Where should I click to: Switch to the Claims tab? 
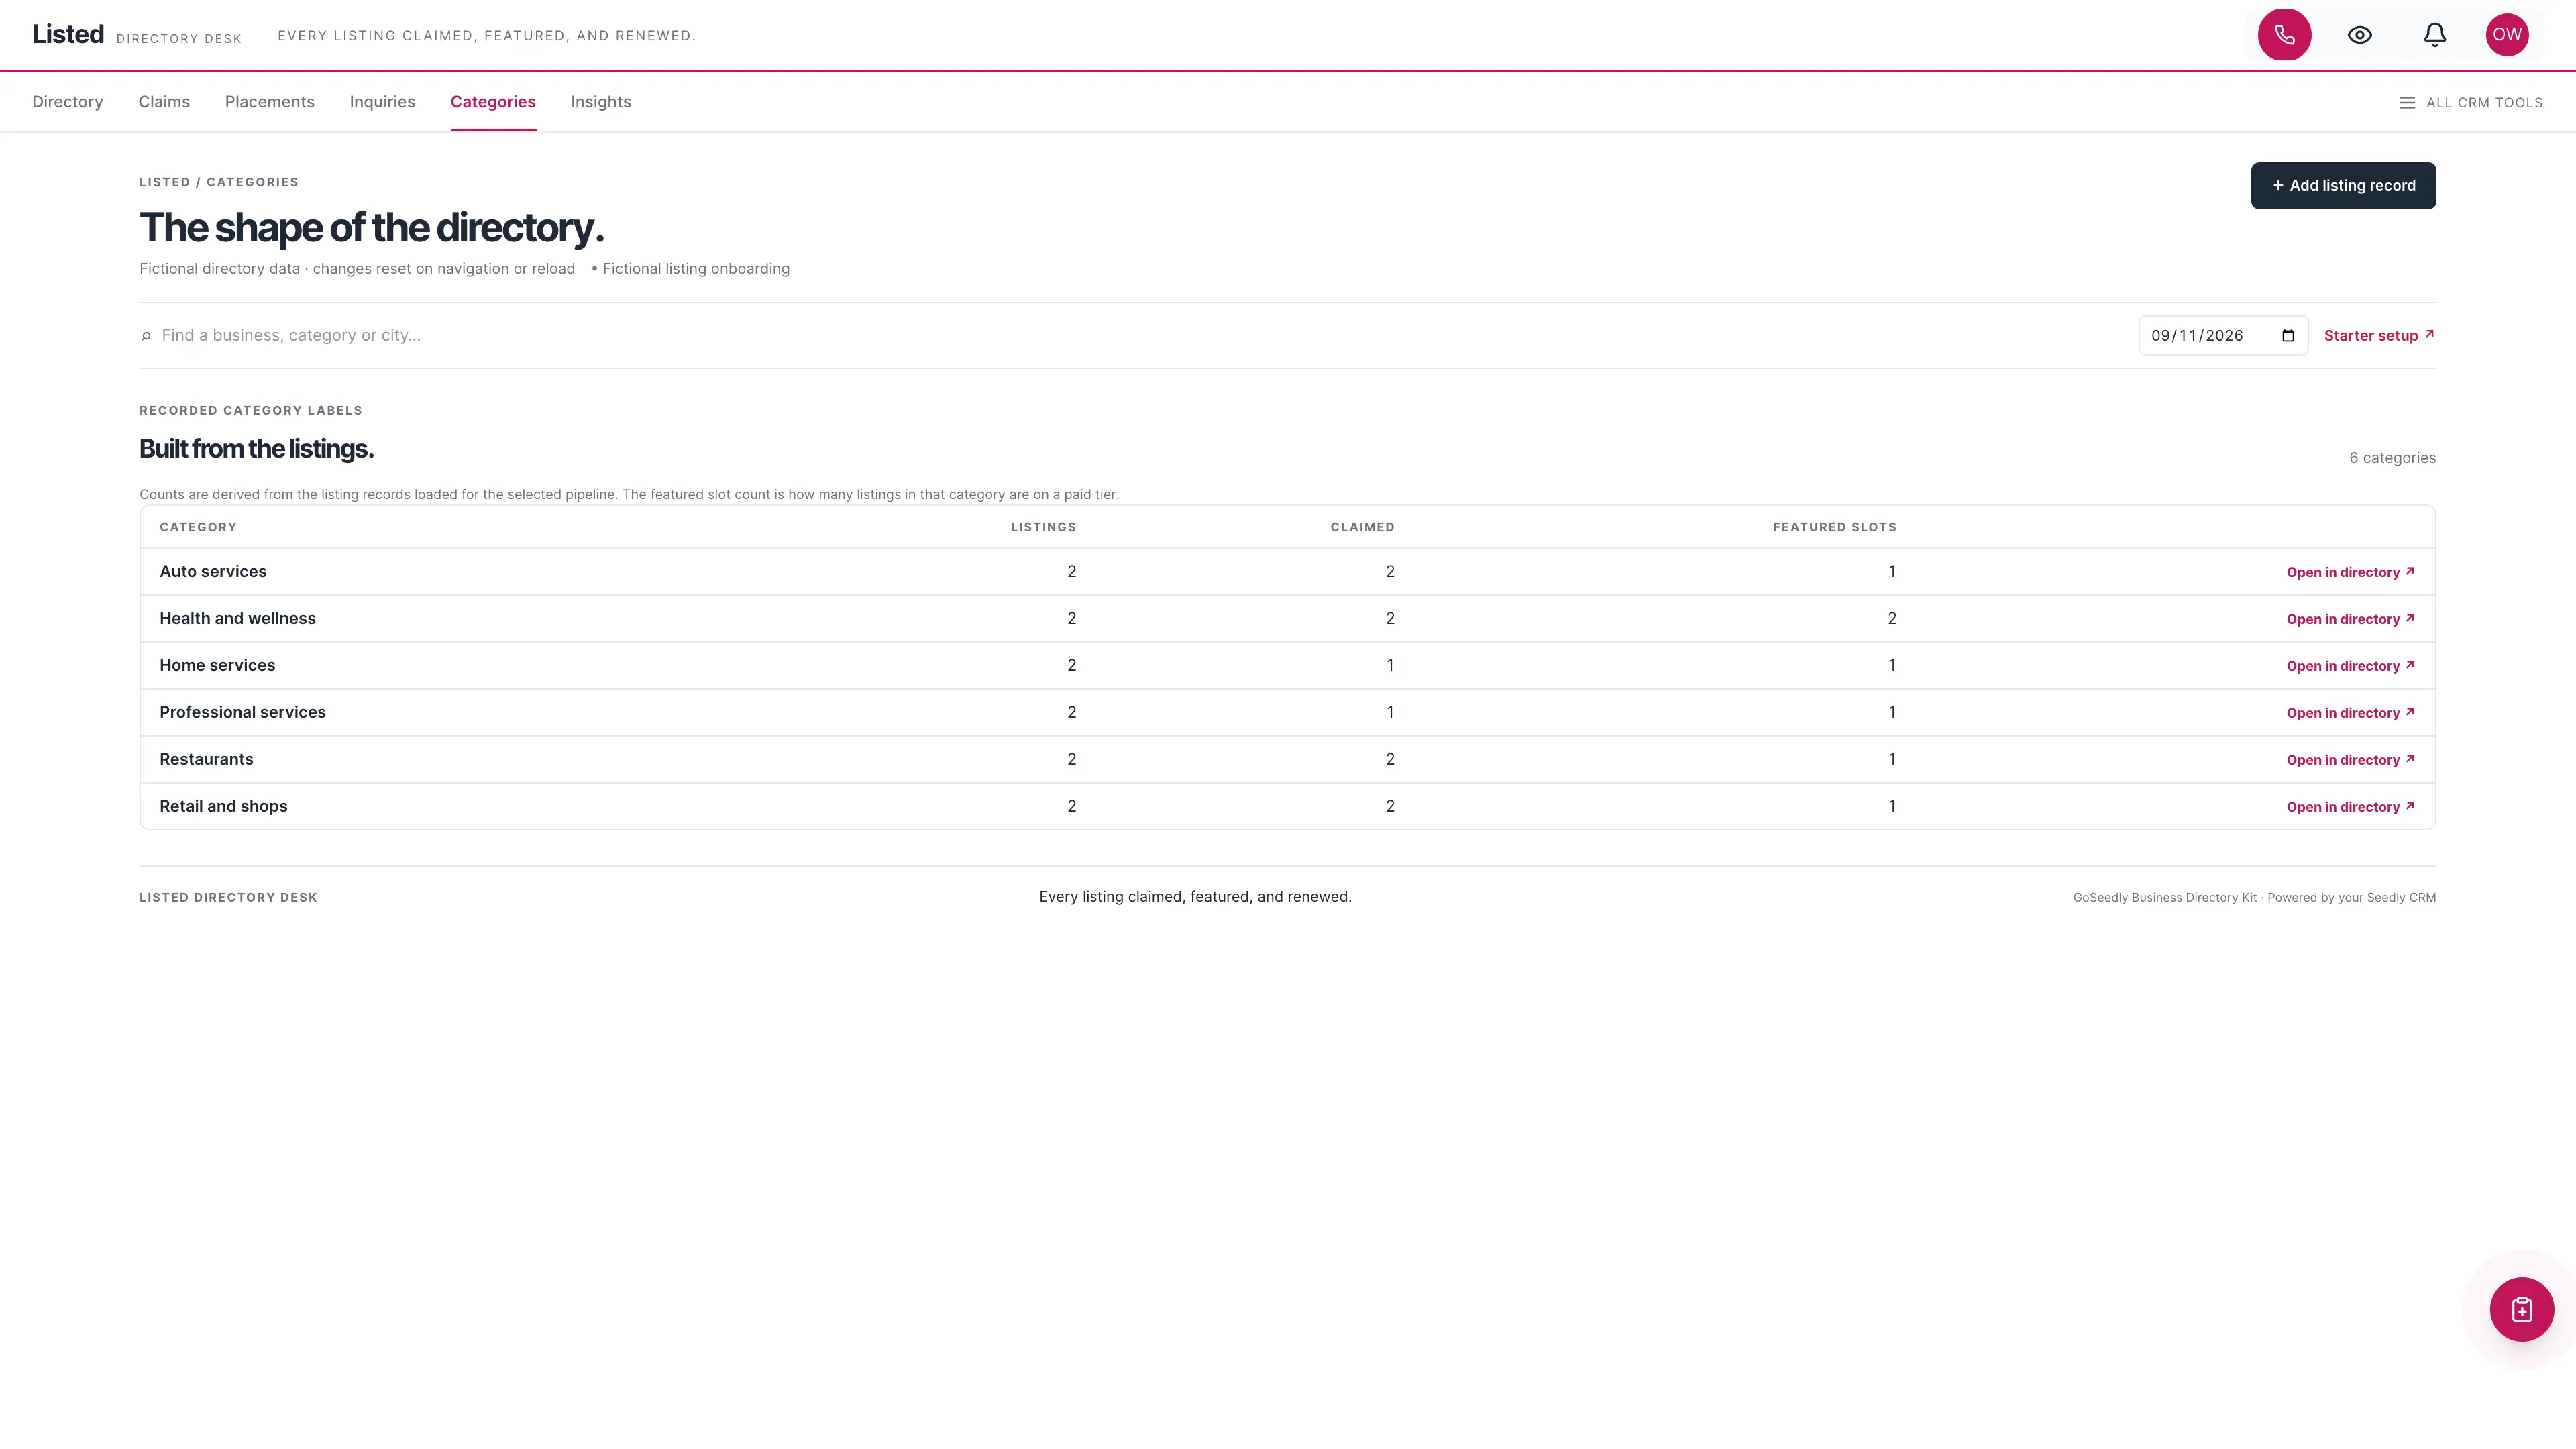coord(164,102)
